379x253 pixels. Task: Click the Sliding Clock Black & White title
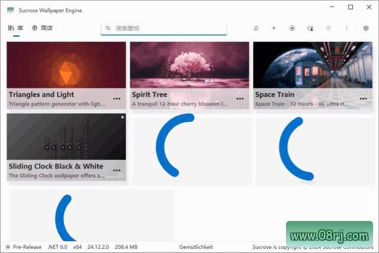[56, 166]
